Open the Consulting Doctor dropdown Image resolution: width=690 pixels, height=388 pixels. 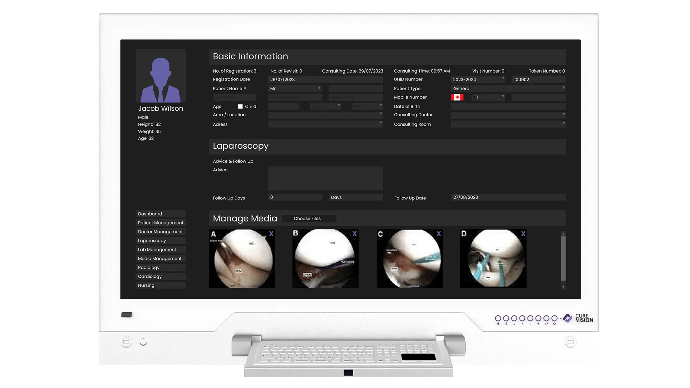pos(508,115)
